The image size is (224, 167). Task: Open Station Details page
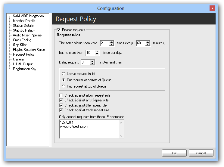click(x=23, y=26)
